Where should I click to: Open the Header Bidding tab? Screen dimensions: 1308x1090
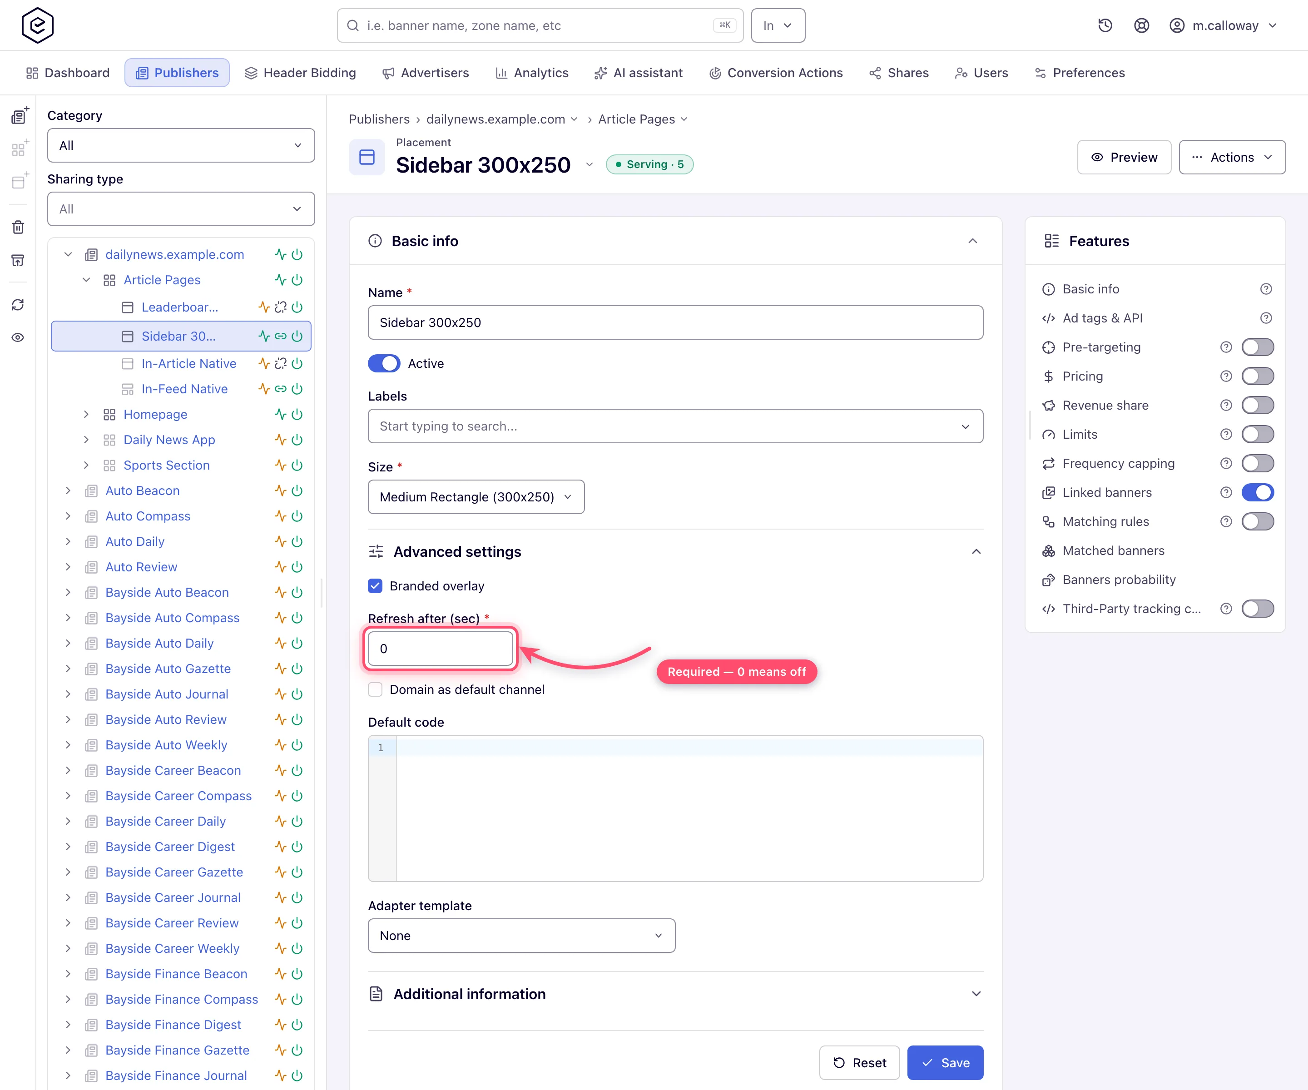click(300, 73)
